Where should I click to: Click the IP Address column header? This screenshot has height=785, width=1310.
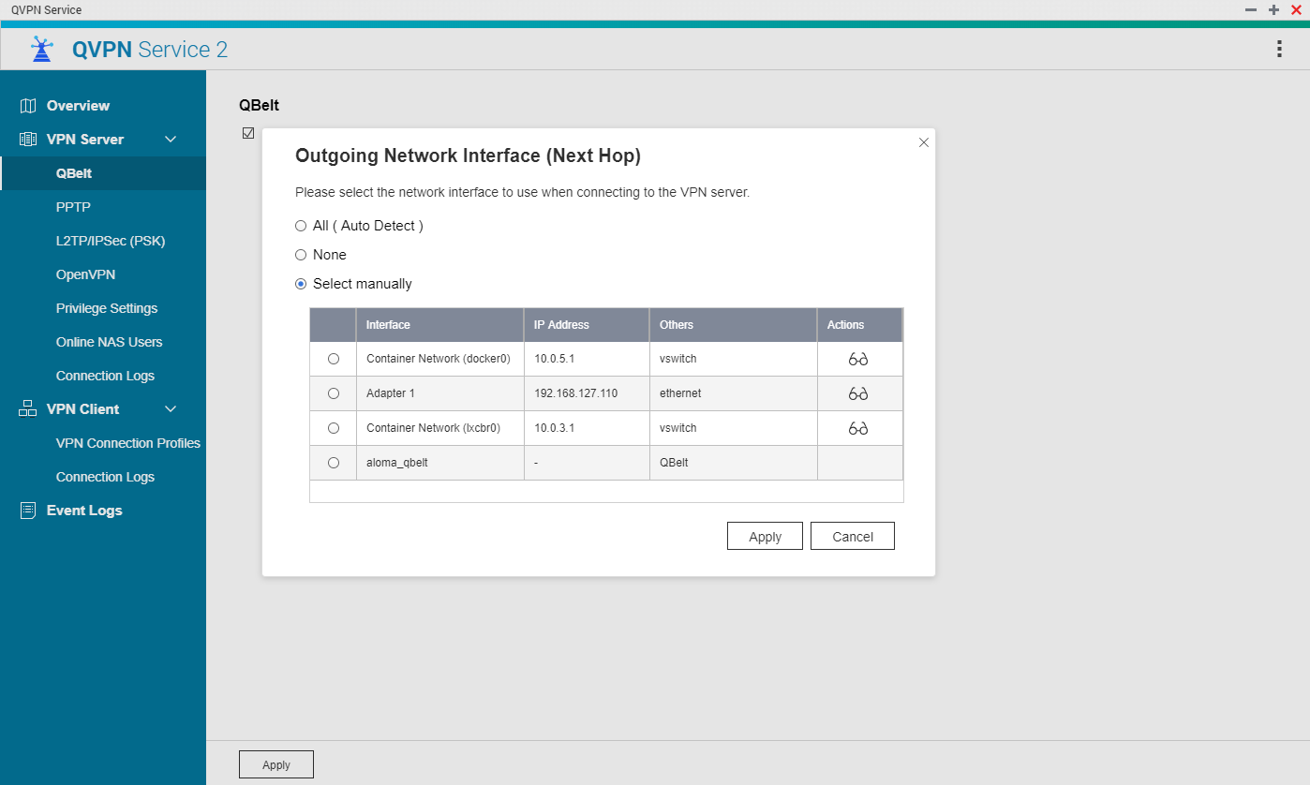561,325
